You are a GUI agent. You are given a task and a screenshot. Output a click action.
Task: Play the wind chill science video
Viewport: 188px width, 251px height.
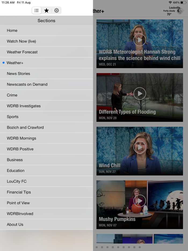(140, 40)
